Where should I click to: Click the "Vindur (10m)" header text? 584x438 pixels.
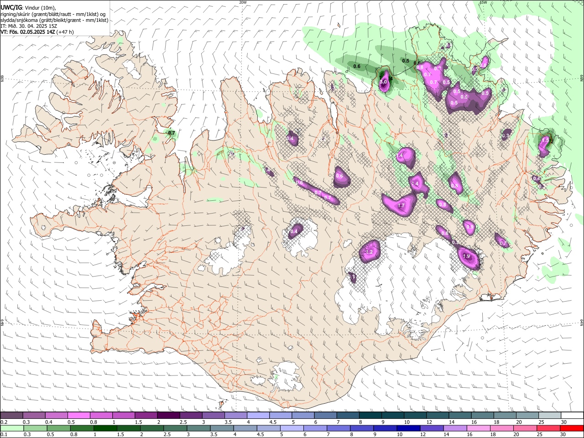40,7
